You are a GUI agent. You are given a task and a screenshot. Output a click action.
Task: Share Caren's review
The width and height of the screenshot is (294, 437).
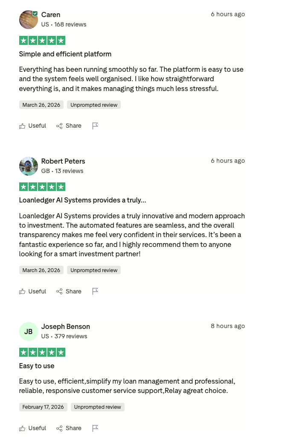[69, 126]
